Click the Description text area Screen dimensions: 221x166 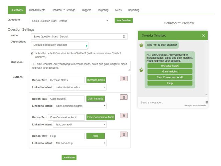(60, 45)
